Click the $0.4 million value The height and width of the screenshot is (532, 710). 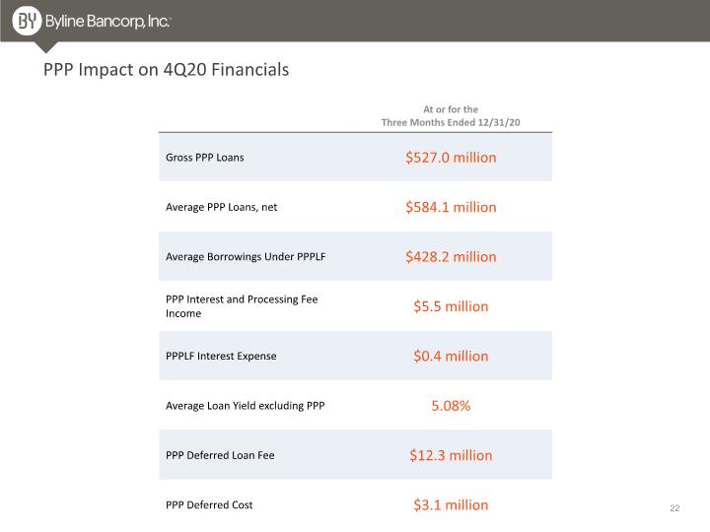coord(451,356)
